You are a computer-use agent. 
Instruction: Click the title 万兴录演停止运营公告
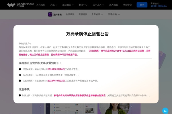87,34
